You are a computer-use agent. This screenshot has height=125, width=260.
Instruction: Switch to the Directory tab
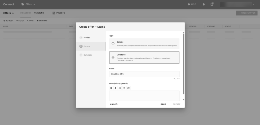(x=26, y=13)
